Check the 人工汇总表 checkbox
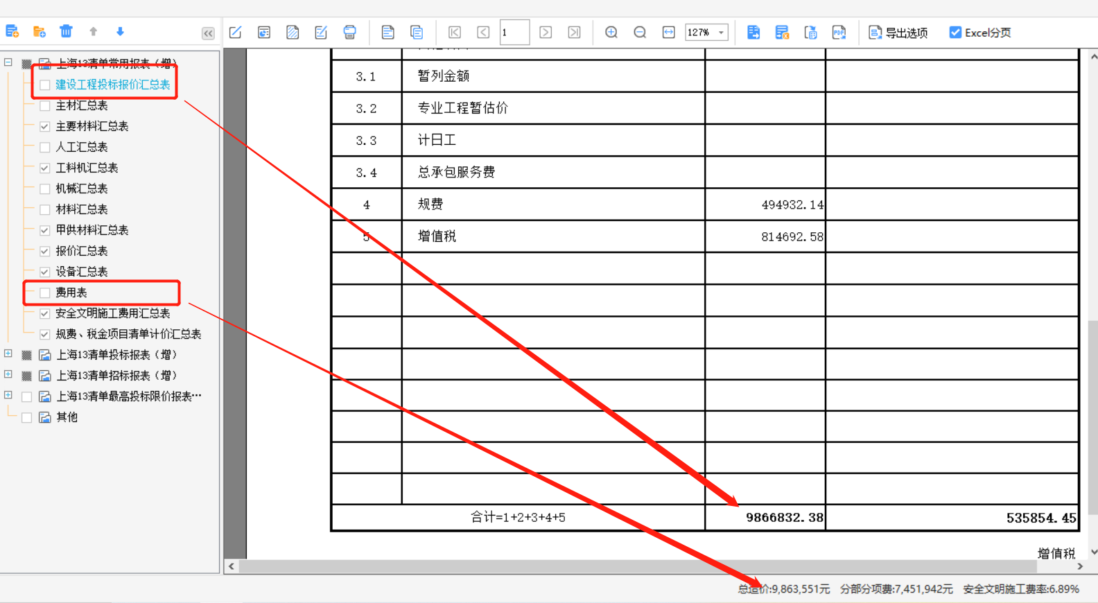Viewport: 1098px width, 603px height. tap(45, 147)
